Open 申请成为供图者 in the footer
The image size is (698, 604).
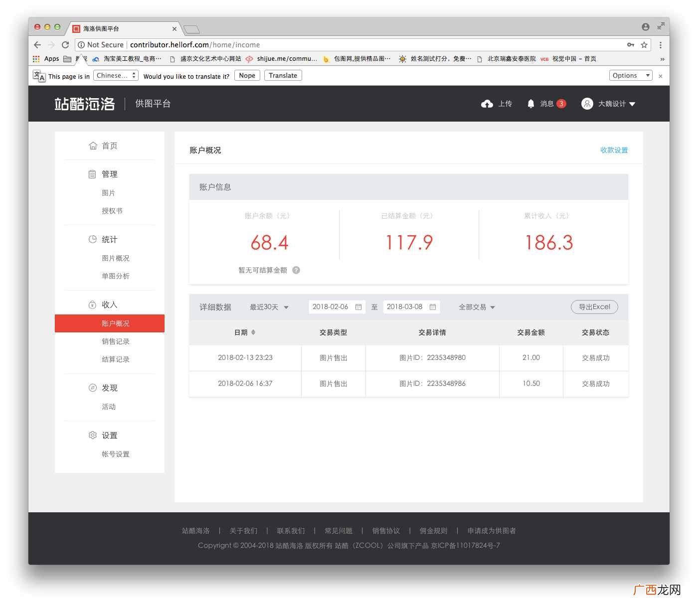pyautogui.click(x=492, y=531)
